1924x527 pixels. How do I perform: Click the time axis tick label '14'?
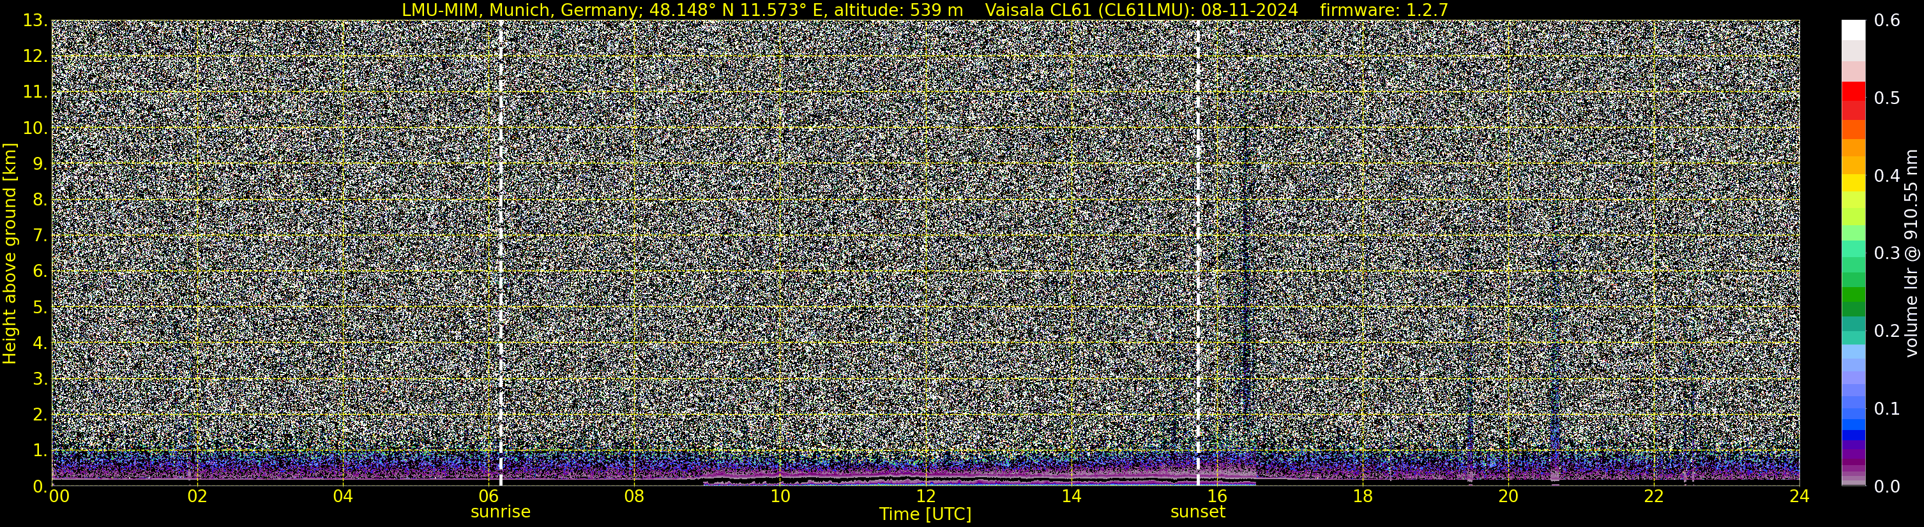[x=1071, y=496]
